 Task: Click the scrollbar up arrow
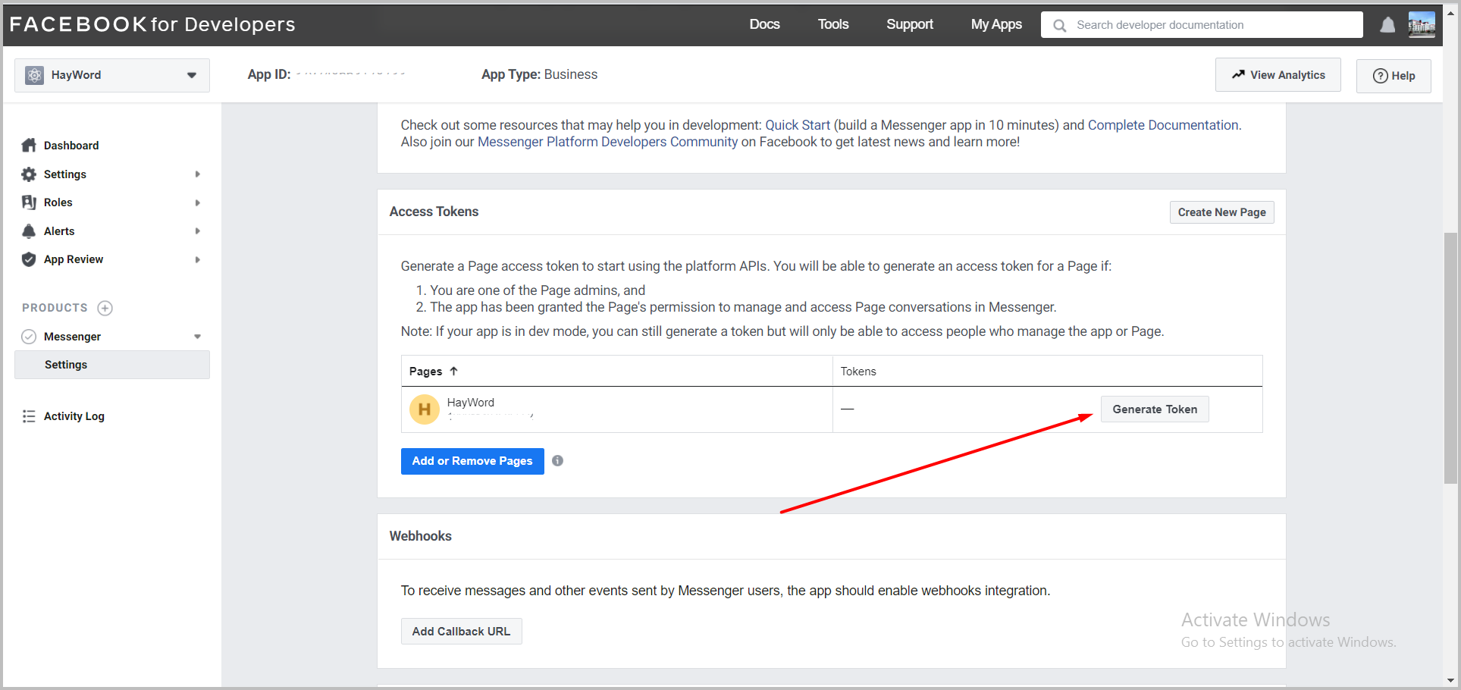click(1450, 13)
